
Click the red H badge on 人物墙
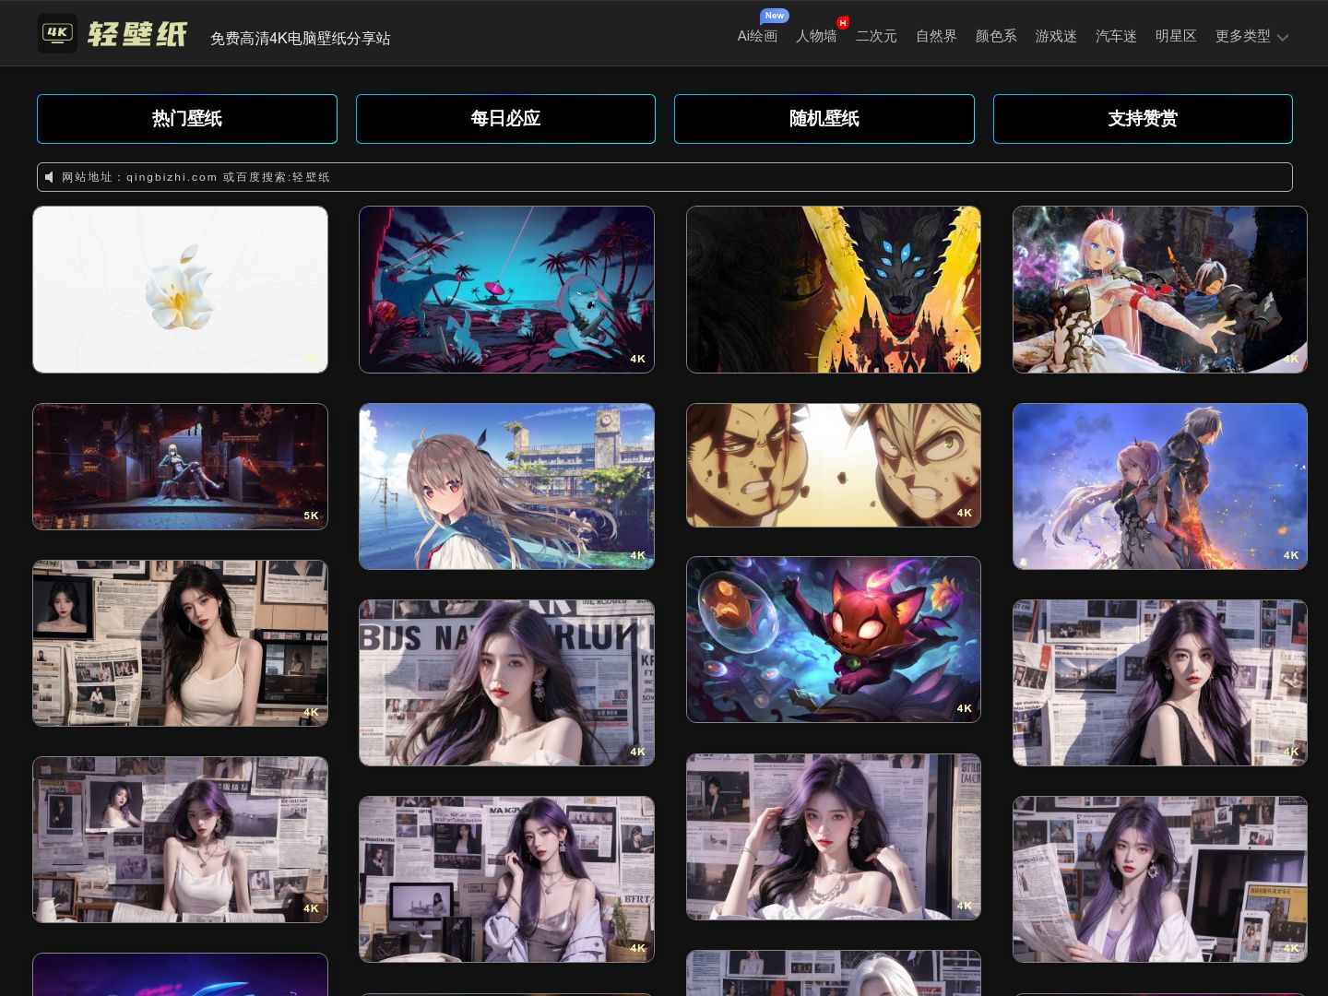pos(842,22)
